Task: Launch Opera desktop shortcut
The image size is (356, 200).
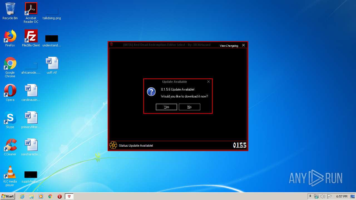Action: (x=10, y=93)
